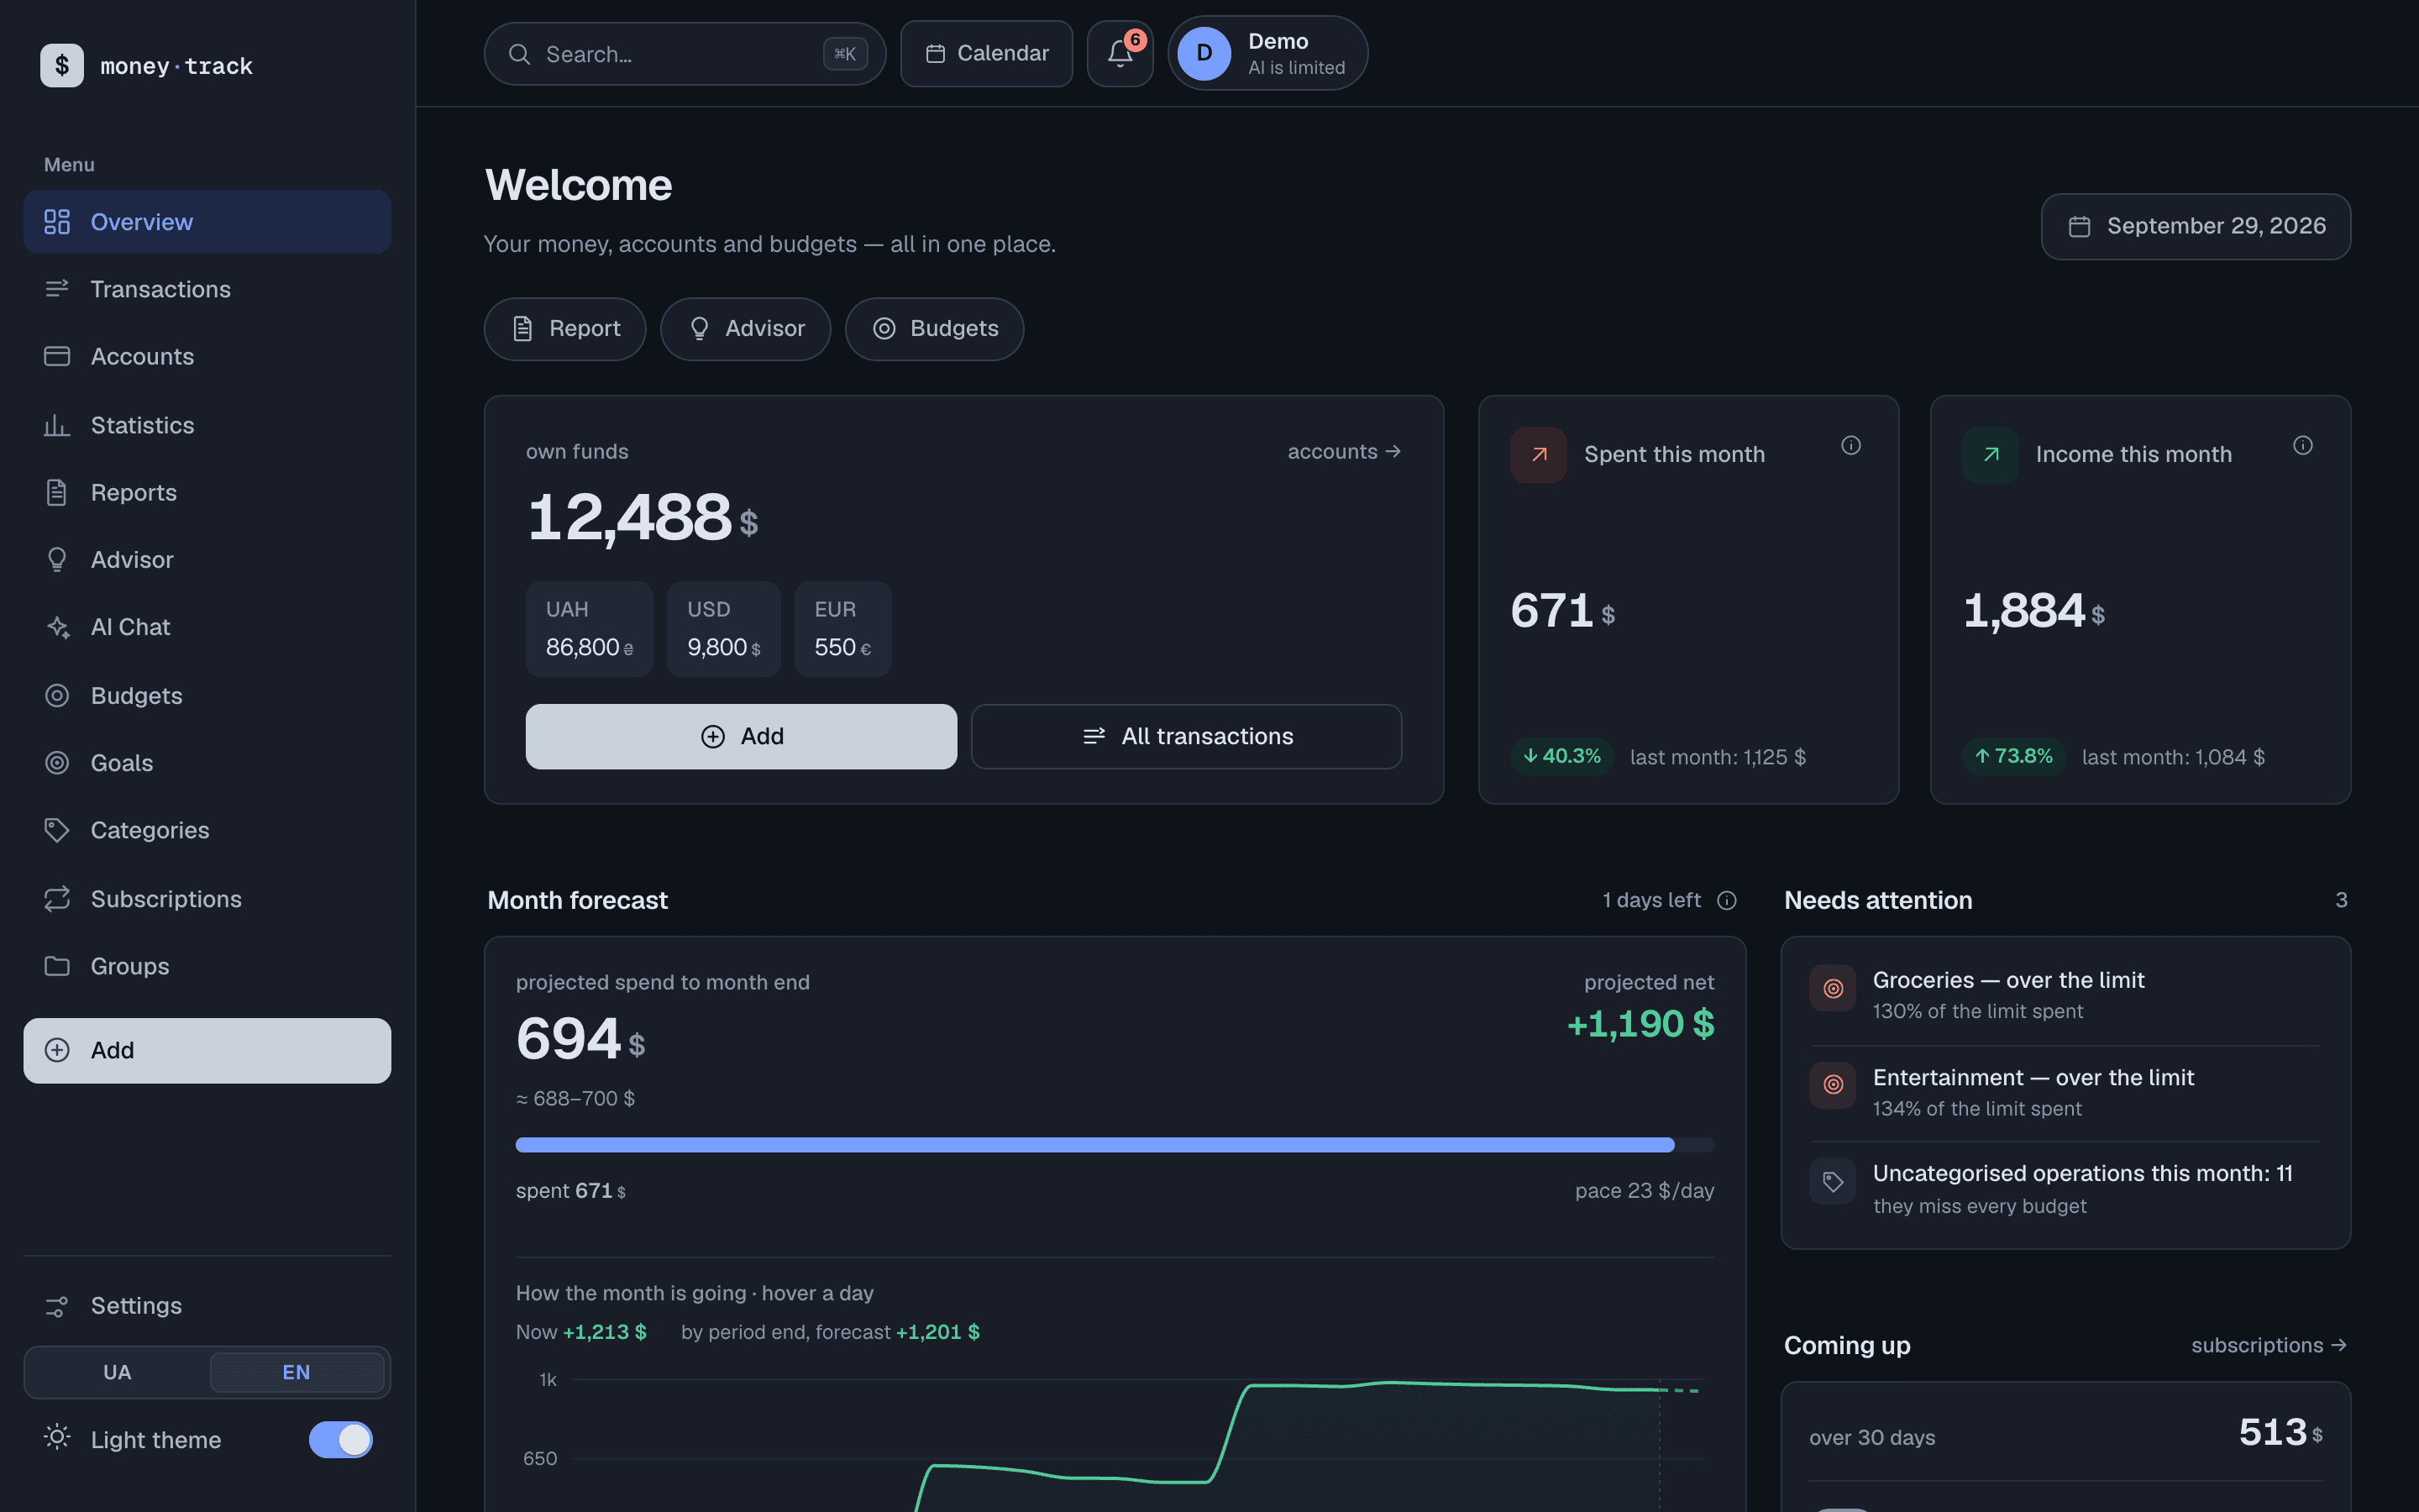
Task: Click the Categories tag icon in sidebar
Action: 57,830
